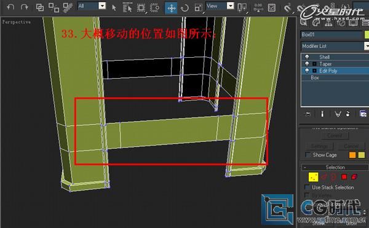369x228 pixels.
Task: Select the Box base object entry
Action: coord(315,78)
